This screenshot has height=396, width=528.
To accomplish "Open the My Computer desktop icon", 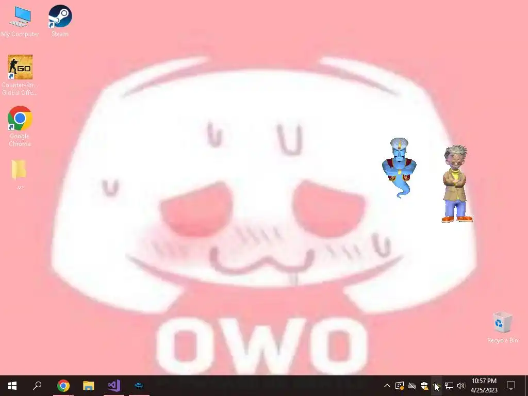I will (20, 21).
